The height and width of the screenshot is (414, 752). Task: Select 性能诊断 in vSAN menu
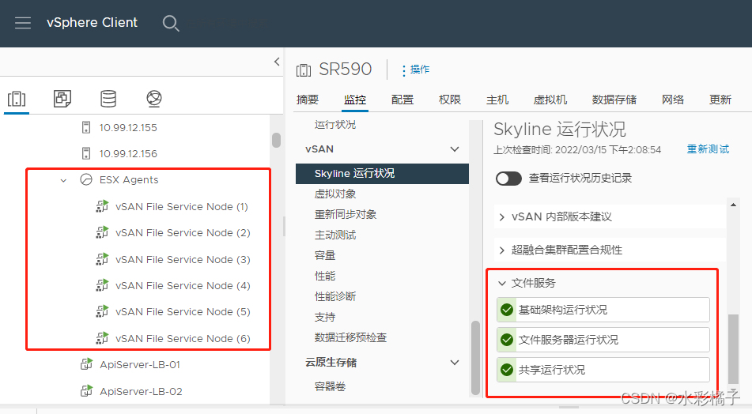(335, 296)
